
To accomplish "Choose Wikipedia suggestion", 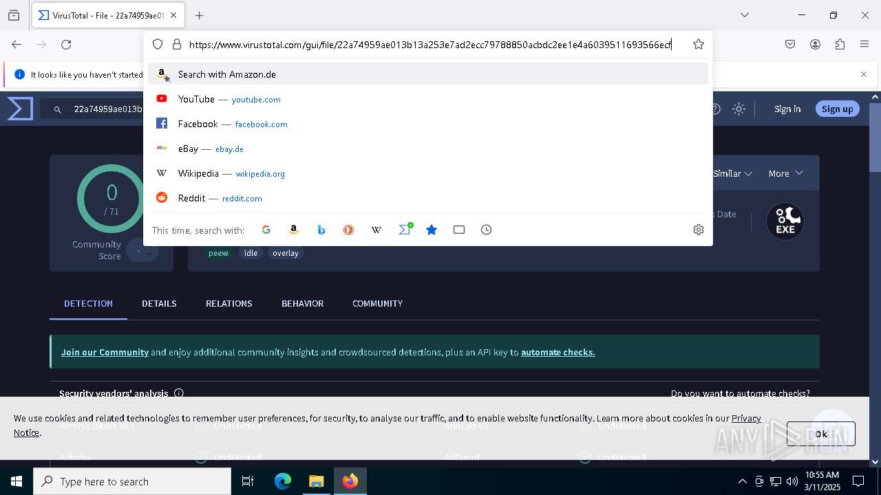I will tap(428, 173).
